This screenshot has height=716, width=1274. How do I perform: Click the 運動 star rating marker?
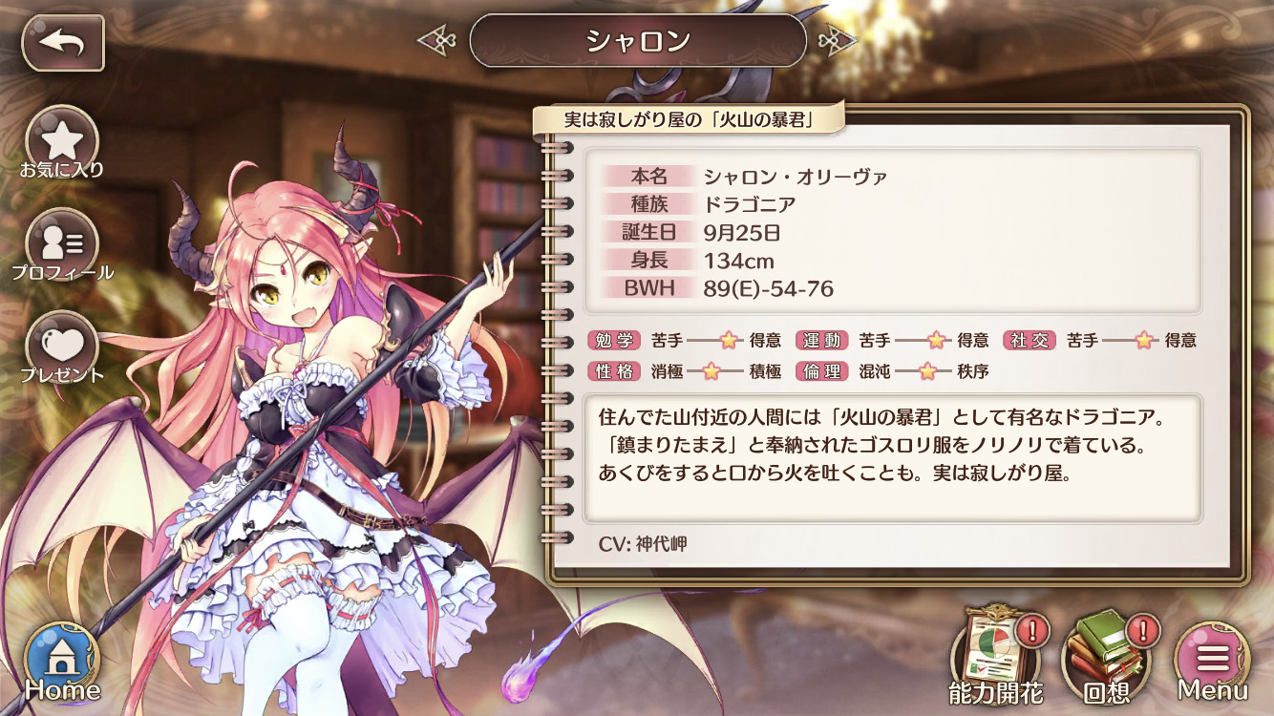point(936,340)
